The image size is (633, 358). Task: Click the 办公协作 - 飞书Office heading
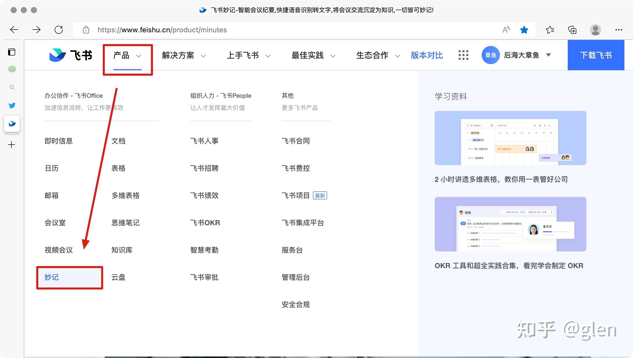click(74, 96)
